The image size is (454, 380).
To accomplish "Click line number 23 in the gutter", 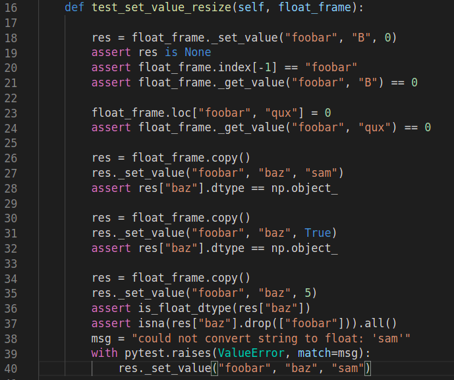I will point(11,113).
